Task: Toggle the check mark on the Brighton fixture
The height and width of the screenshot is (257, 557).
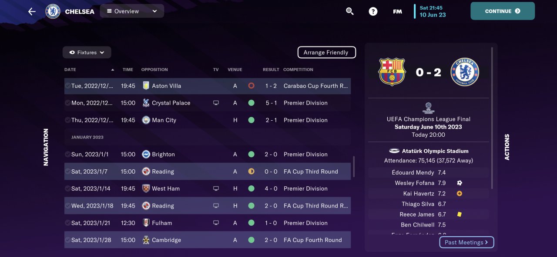Action: point(68,155)
